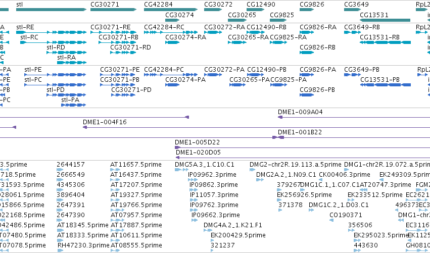Screen dimensions: 430x253
Task: Click the CG30274-PA protein label
Action: (x=185, y=80)
